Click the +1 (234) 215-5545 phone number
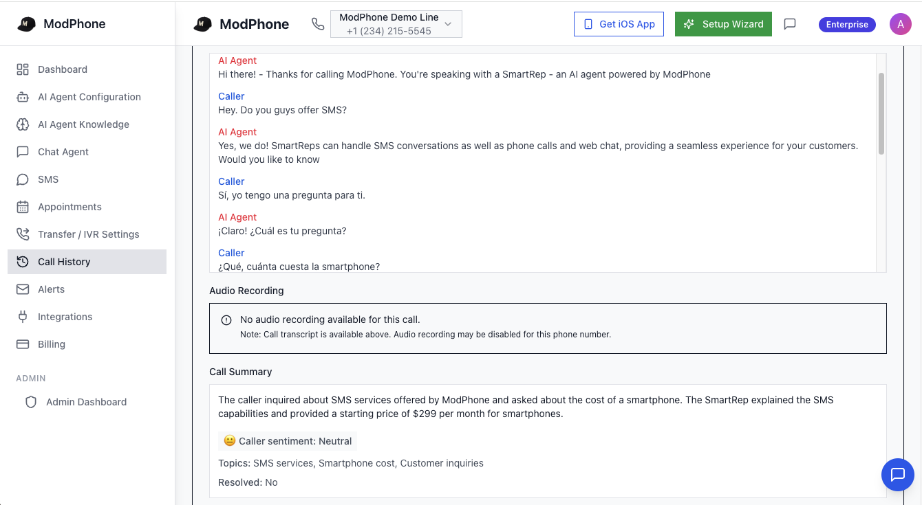The height and width of the screenshot is (505, 922). click(389, 31)
